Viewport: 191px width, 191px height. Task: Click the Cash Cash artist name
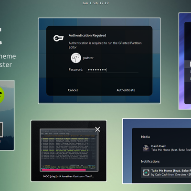pyautogui.click(x=159, y=146)
